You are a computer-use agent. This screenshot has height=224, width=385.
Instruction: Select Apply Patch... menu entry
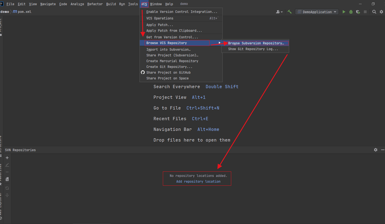(181, 25)
